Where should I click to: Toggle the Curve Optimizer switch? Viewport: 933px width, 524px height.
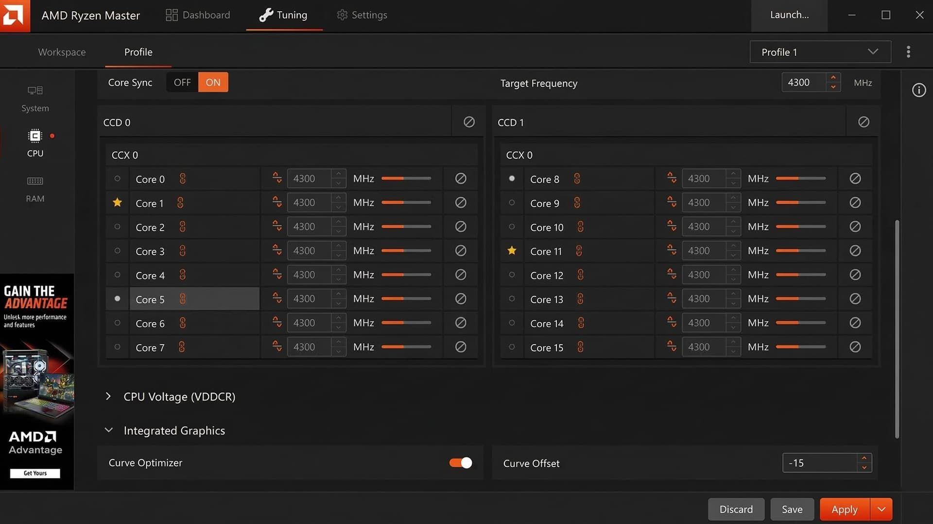click(x=460, y=463)
